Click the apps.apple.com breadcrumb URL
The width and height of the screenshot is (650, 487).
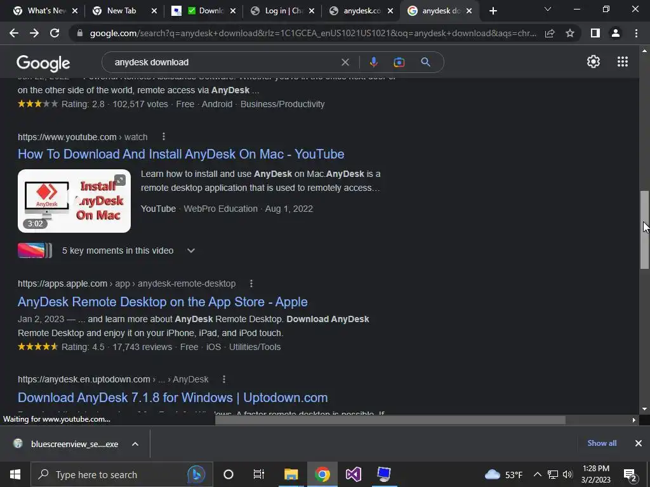(x=126, y=283)
